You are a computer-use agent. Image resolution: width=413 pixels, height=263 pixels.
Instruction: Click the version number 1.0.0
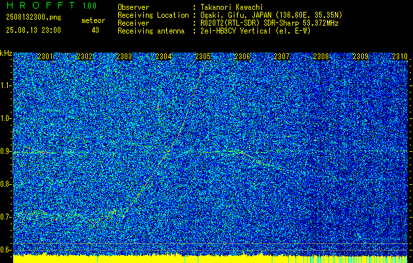tap(89, 6)
